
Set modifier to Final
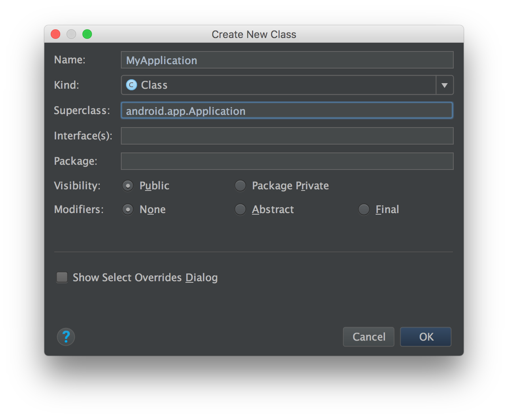(x=364, y=209)
